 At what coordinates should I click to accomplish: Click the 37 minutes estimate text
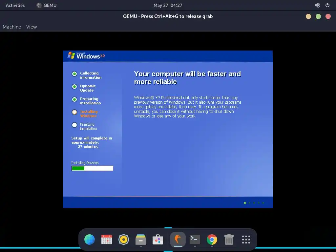[x=88, y=147]
